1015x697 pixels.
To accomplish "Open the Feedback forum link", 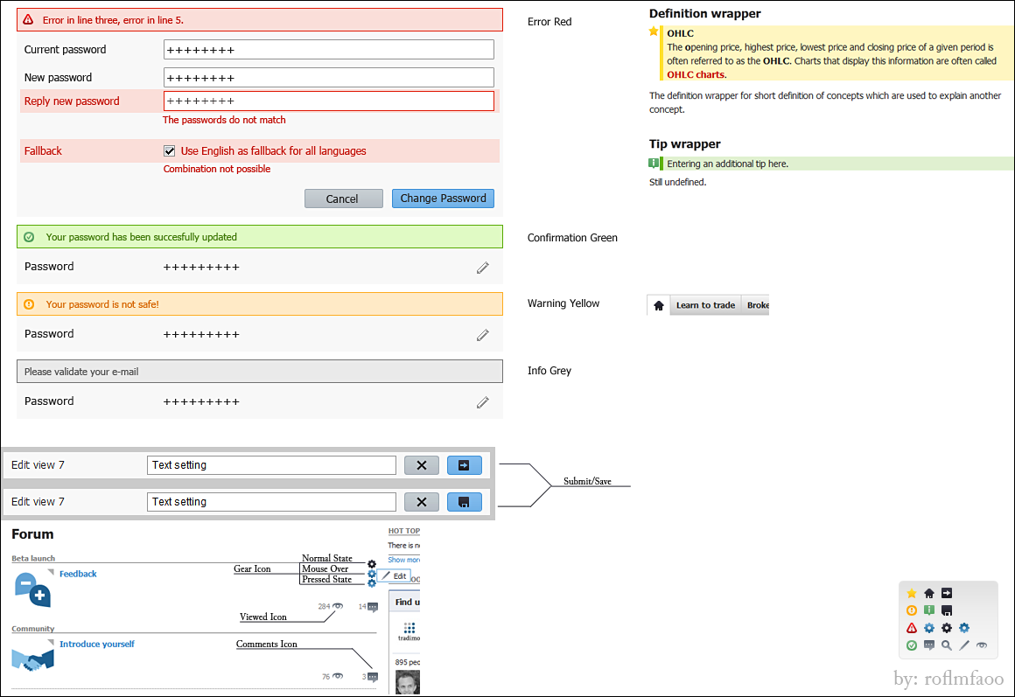I will point(78,574).
